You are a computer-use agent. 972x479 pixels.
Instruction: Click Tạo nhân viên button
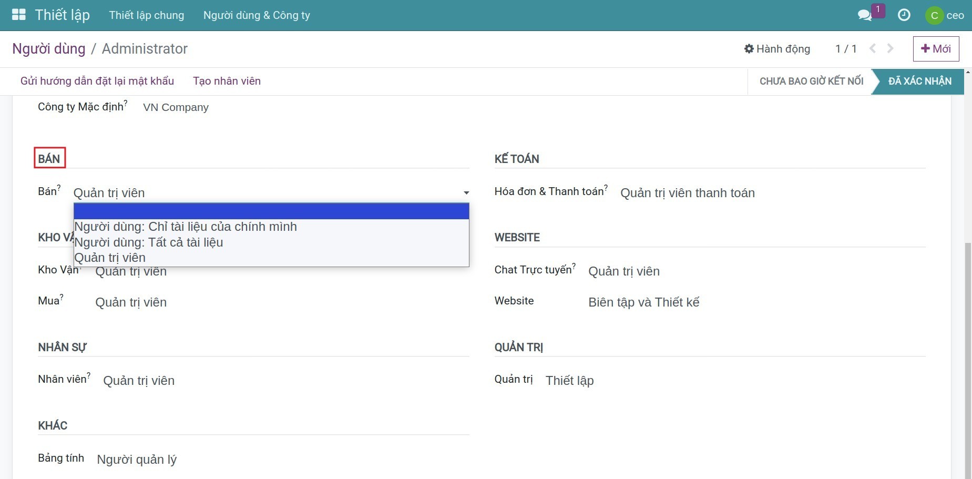pos(227,81)
